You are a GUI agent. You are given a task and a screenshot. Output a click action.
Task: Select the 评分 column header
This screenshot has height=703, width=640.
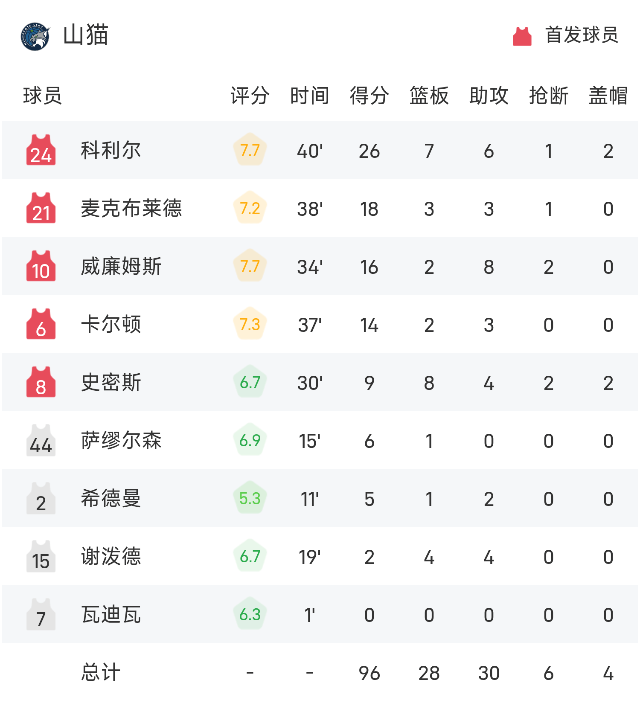(250, 96)
